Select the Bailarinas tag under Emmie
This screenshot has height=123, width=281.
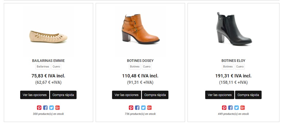pos(43,67)
